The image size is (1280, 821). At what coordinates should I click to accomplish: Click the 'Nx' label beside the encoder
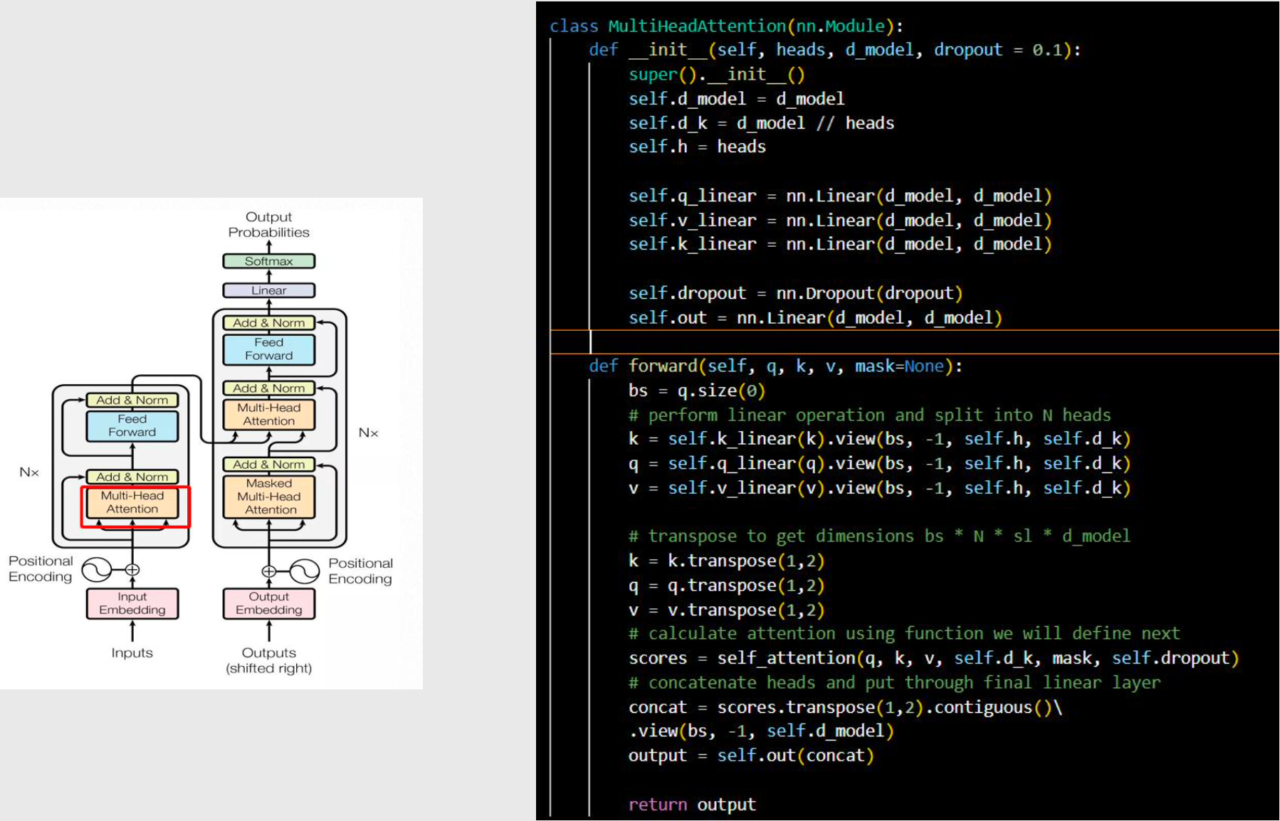click(x=29, y=472)
